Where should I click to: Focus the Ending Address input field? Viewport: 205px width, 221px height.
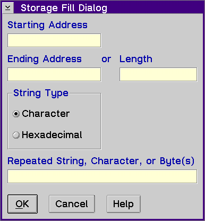[54, 74]
